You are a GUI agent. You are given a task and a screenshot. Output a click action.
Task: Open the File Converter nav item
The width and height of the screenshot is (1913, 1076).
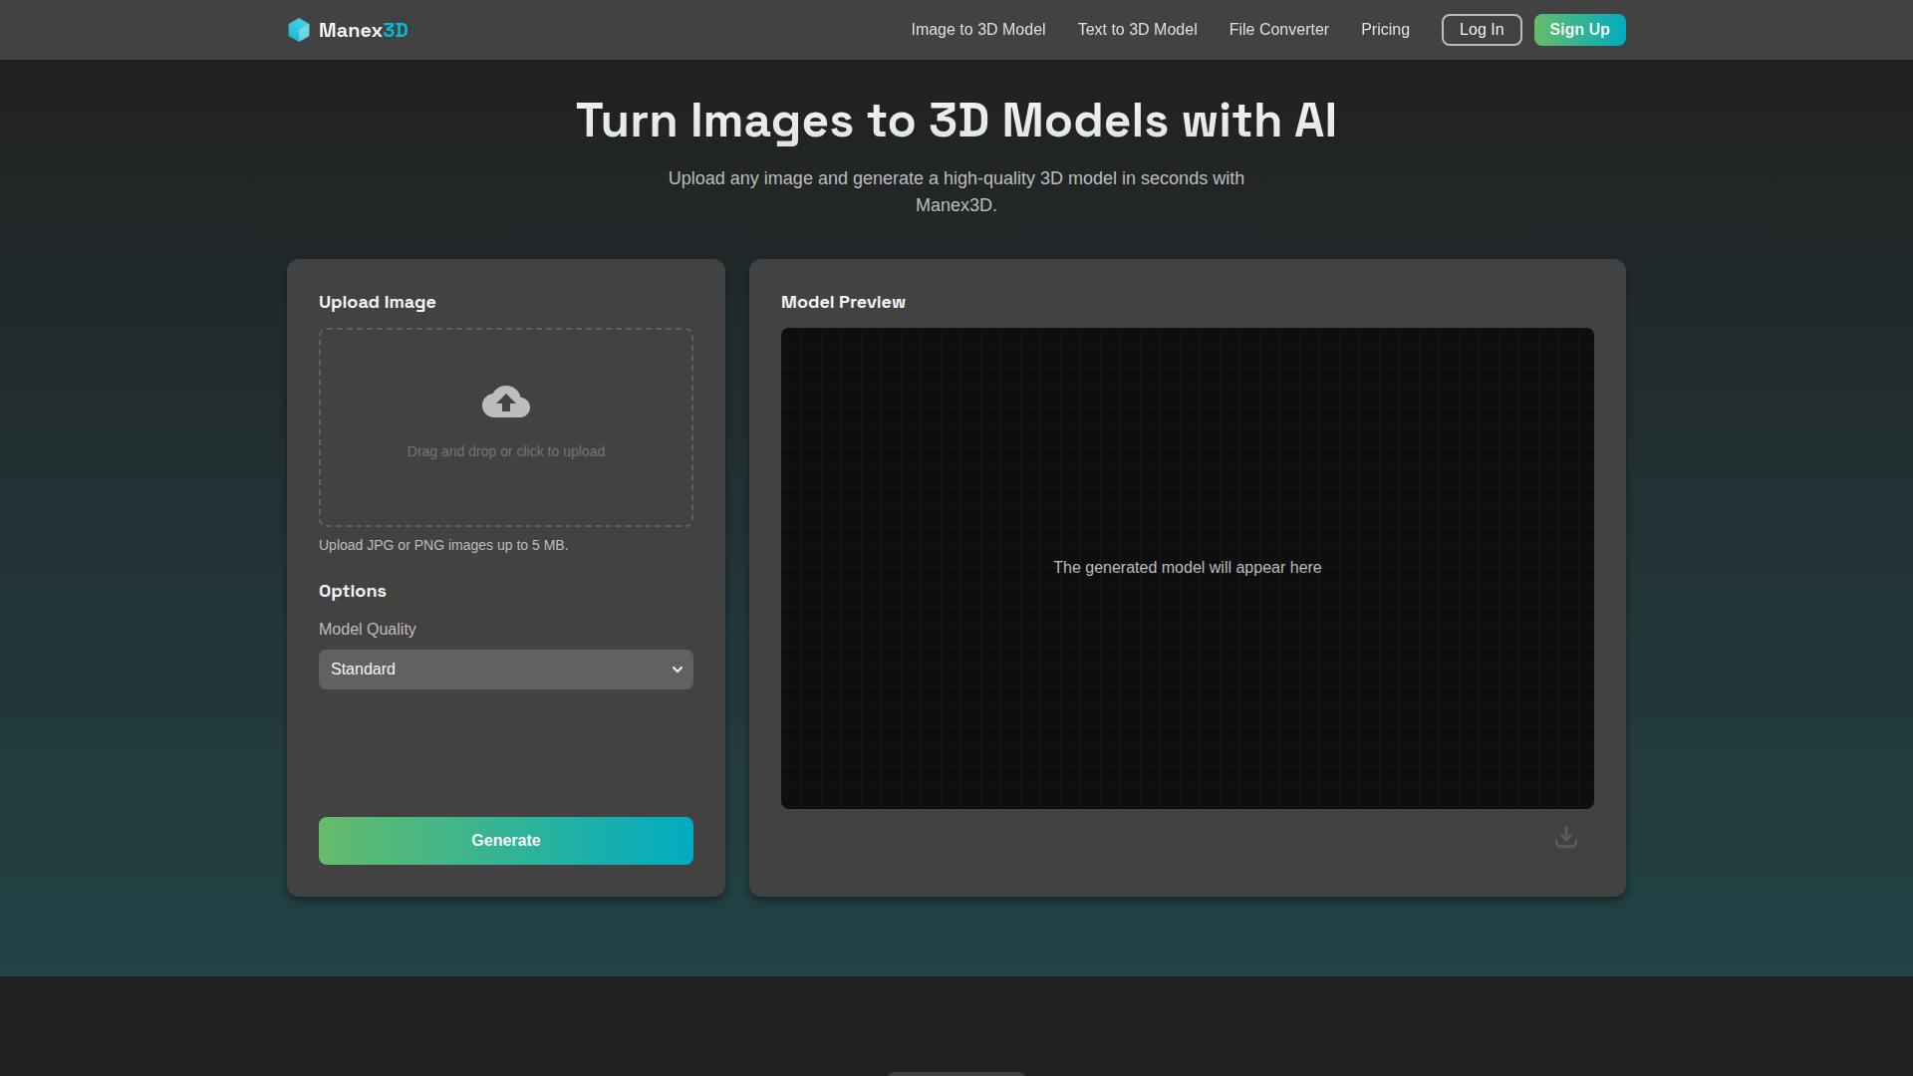tap(1278, 30)
